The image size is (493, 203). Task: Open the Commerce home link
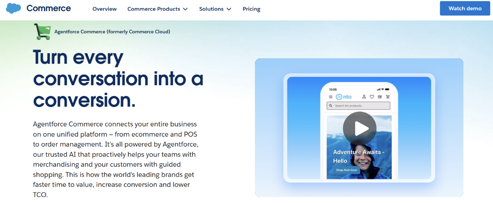pos(48,8)
